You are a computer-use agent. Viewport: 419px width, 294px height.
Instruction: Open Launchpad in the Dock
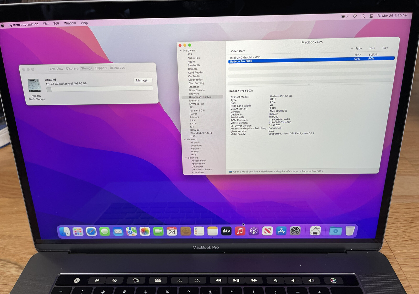point(78,232)
